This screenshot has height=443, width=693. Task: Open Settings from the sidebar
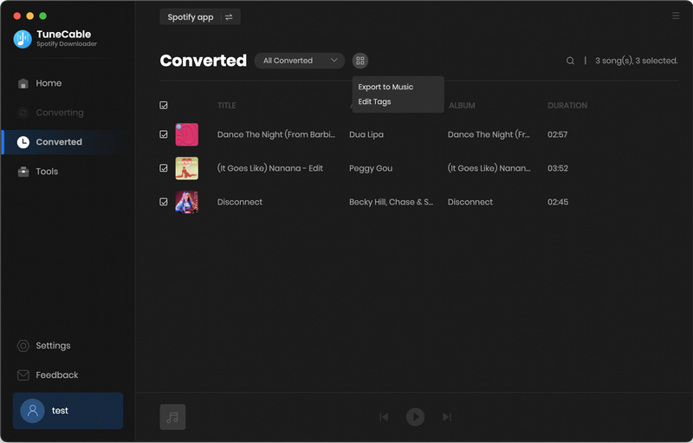(x=52, y=346)
